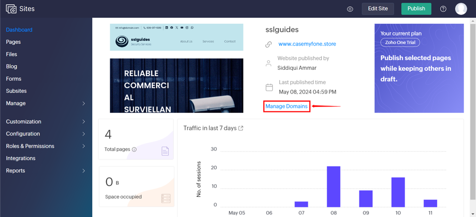
Task: Click the May 08 traffic bar
Action: click(333, 186)
